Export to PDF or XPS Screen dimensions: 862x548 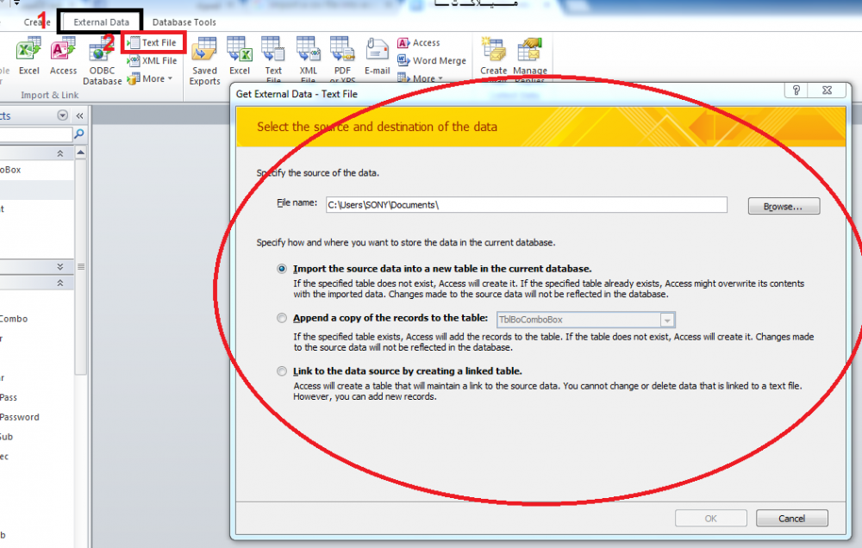[342, 59]
